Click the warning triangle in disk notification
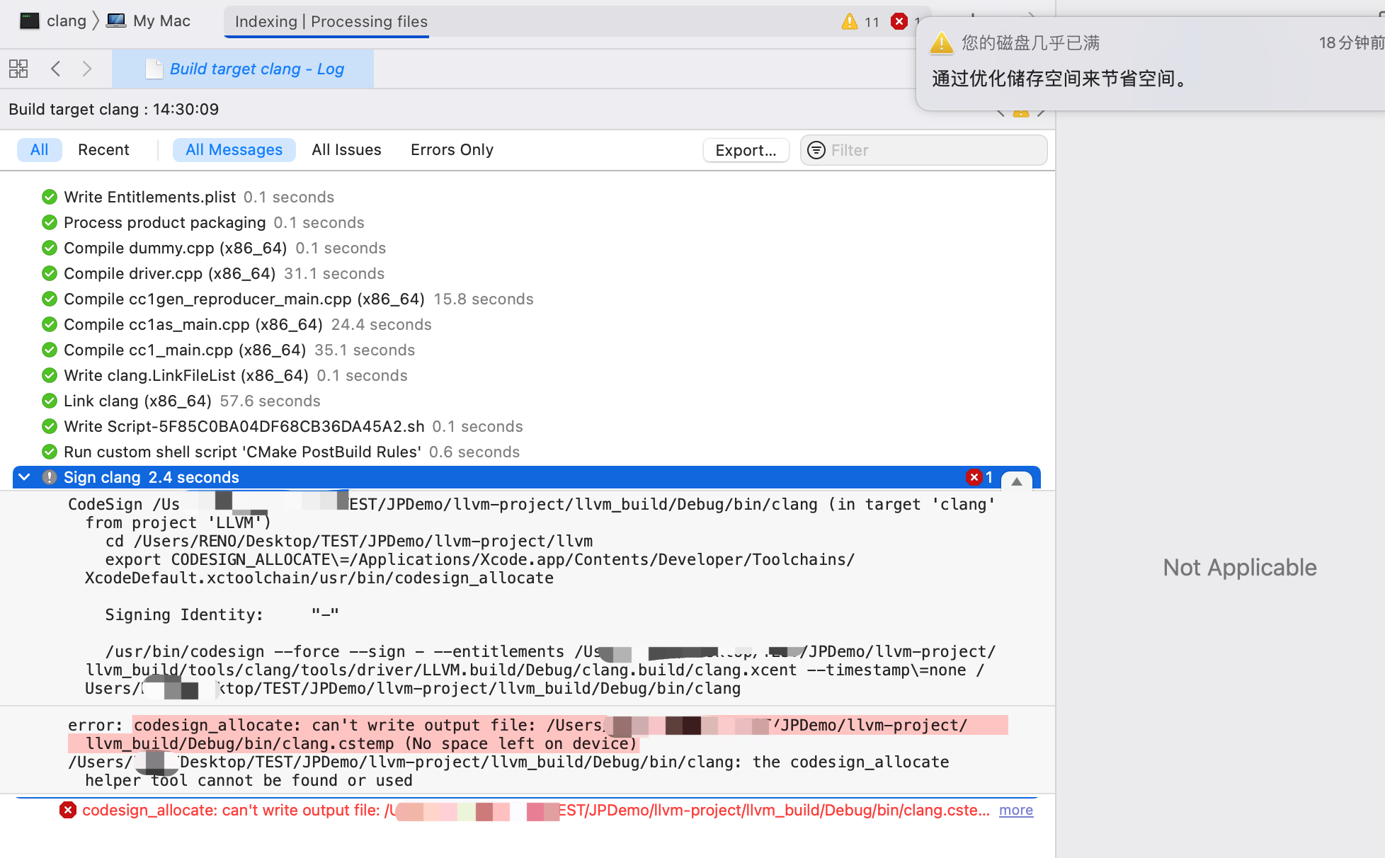The width and height of the screenshot is (1385, 858). (x=942, y=42)
